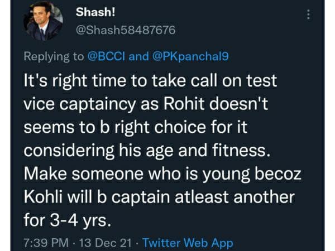Open the Twitter Web App source link
335x251 pixels.
(x=188, y=243)
